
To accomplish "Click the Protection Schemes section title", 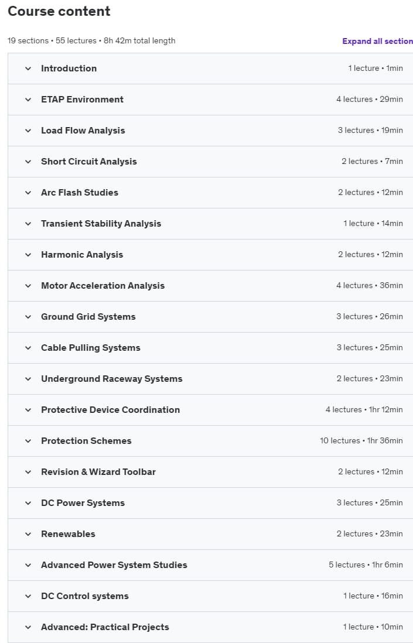I will click(86, 441).
